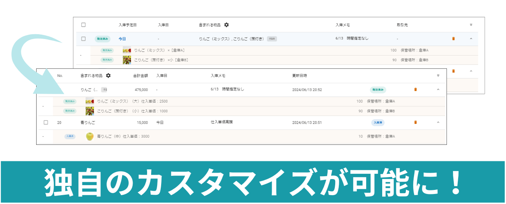
Task: Toggle select-all checkbox in back table header
Action: click(x=84, y=25)
